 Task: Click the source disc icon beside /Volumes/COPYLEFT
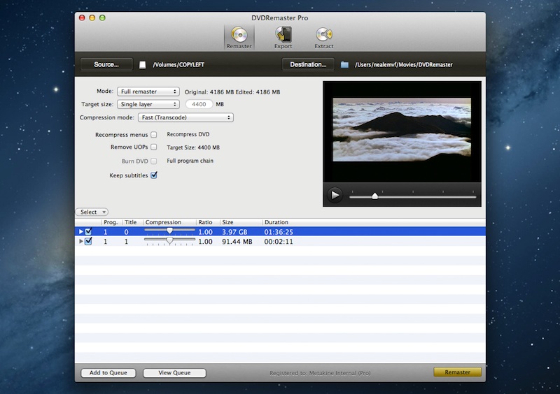pyautogui.click(x=143, y=65)
